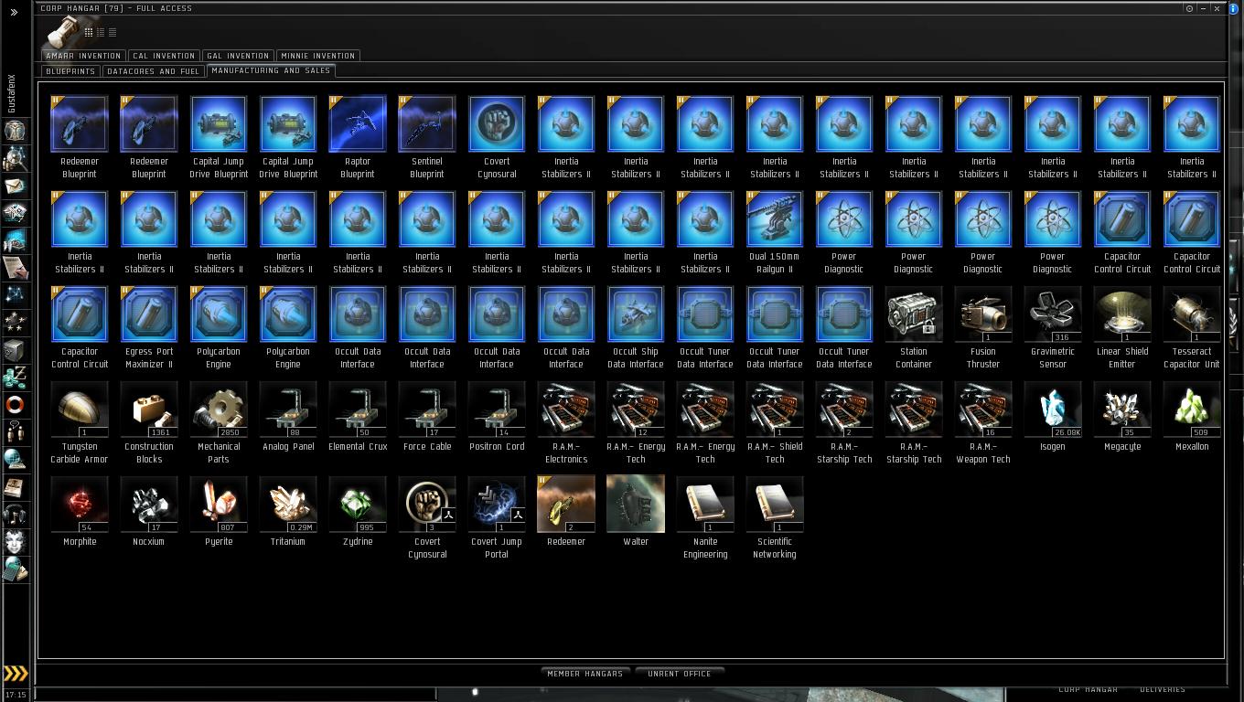Switch hangar to details view
This screenshot has width=1244, height=702.
click(x=101, y=32)
